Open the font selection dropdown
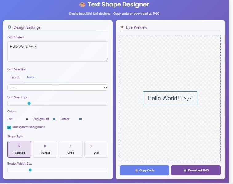The height and width of the screenshot is (184, 233). 58,88
